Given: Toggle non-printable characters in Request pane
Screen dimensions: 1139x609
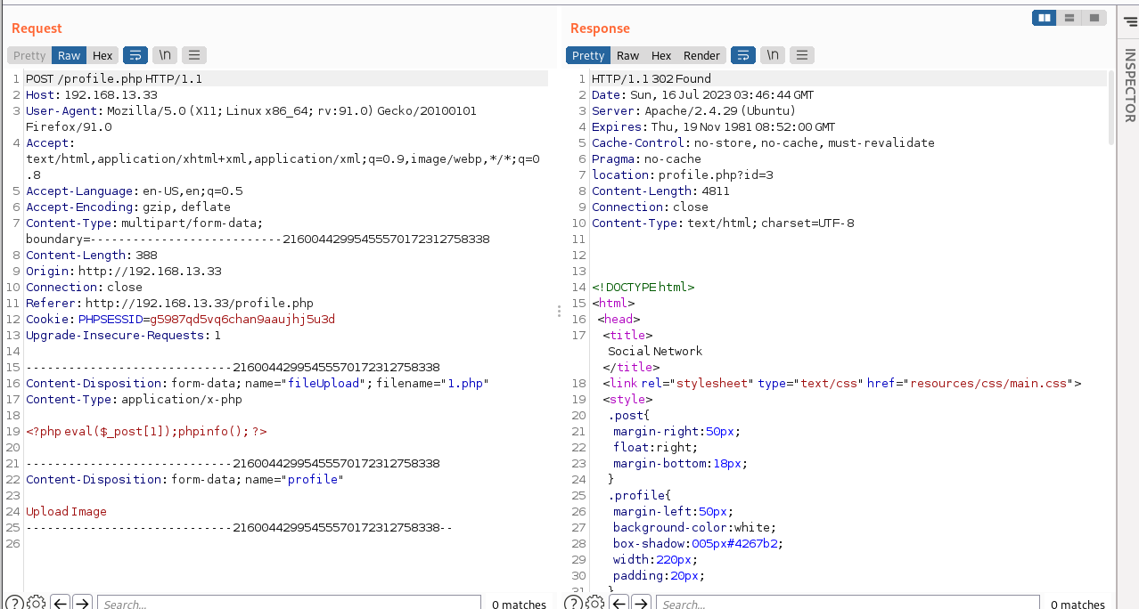Looking at the screenshot, I should tap(165, 55).
